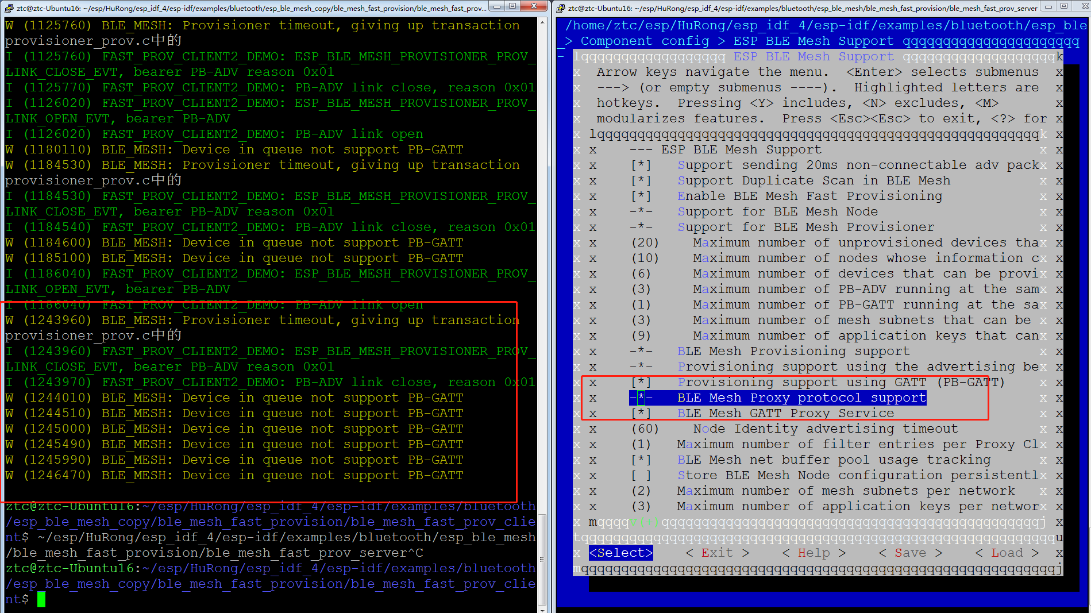The width and height of the screenshot is (1091, 613).
Task: Enable Store BLE Mesh Node configuration persistently
Action: (835, 475)
